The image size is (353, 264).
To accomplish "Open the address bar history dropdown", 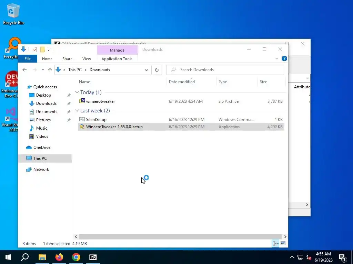I will [x=147, y=70].
